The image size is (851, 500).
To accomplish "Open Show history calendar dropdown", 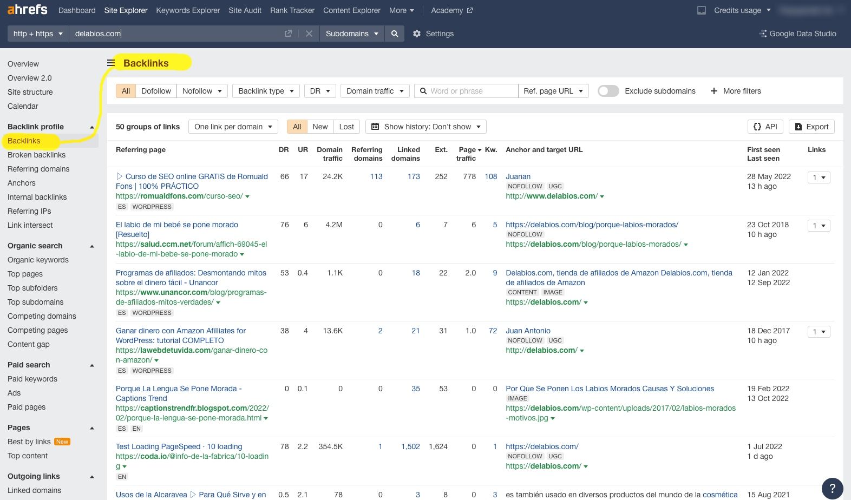I will pyautogui.click(x=426, y=127).
